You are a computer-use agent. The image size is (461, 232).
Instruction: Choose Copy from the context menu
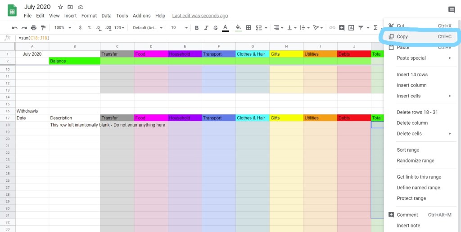point(402,36)
